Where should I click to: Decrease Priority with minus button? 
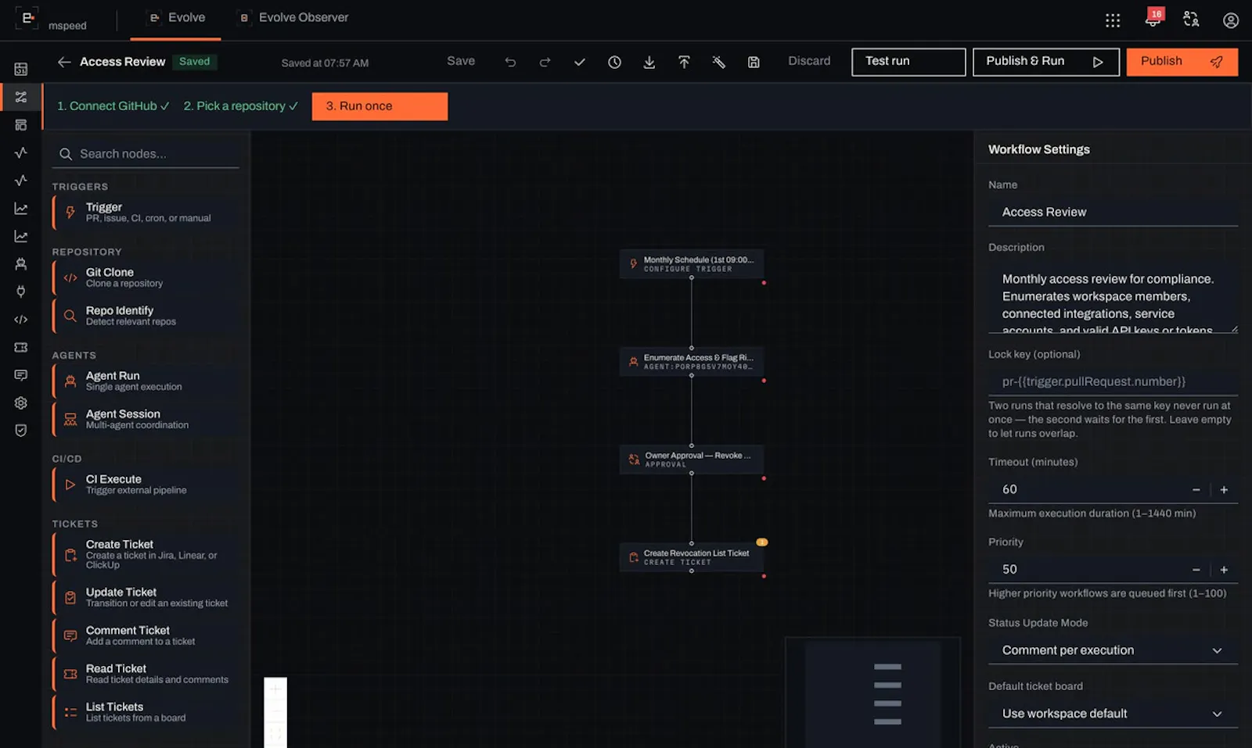1196,570
